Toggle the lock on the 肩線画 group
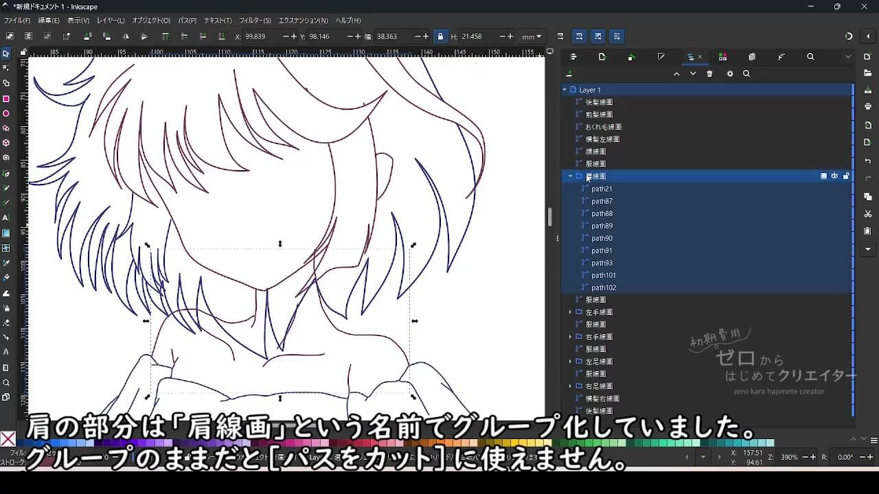The image size is (879, 494). point(846,176)
